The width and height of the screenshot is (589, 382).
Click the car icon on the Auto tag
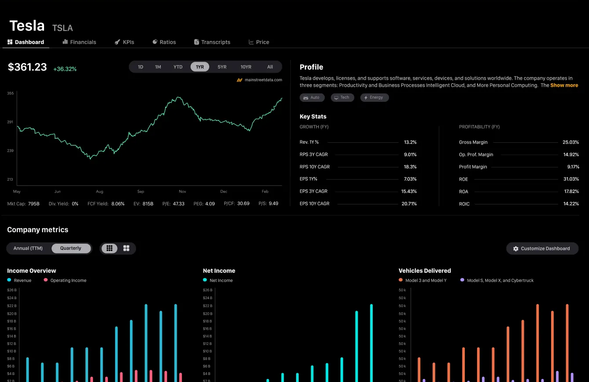306,97
